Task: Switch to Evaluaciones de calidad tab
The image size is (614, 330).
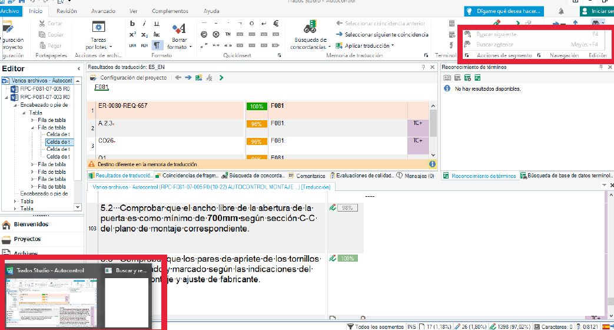Action: (362, 176)
